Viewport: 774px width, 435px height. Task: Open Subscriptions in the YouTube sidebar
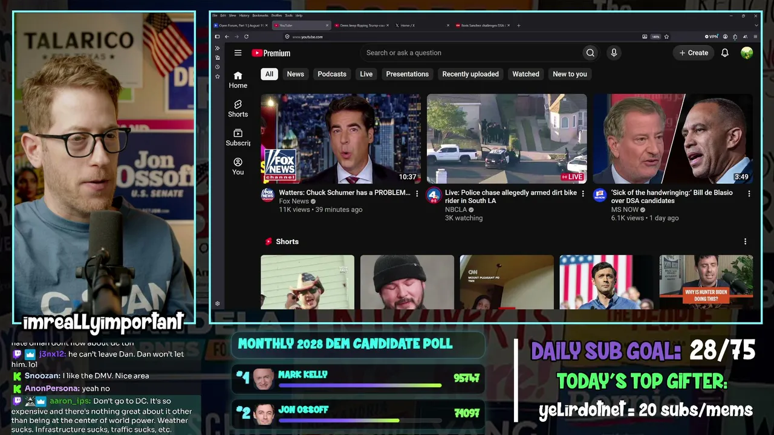[x=238, y=138]
